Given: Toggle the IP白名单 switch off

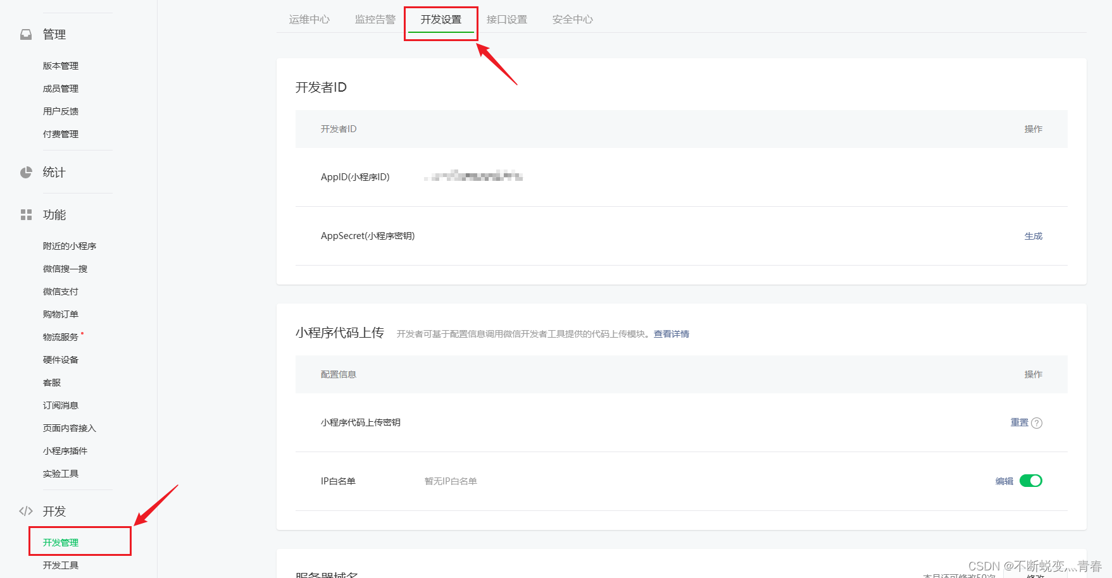Looking at the screenshot, I should 1031,481.
